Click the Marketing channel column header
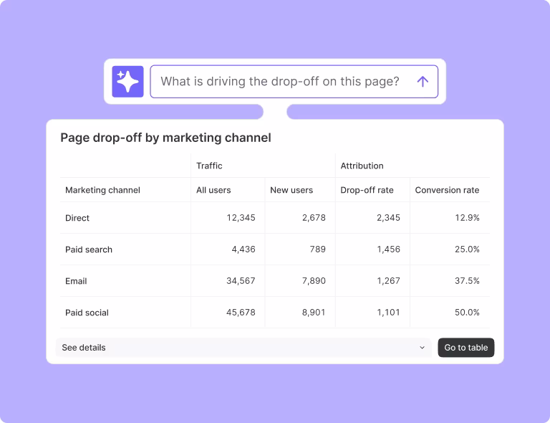Screen dimensions: 550x423 (103, 190)
